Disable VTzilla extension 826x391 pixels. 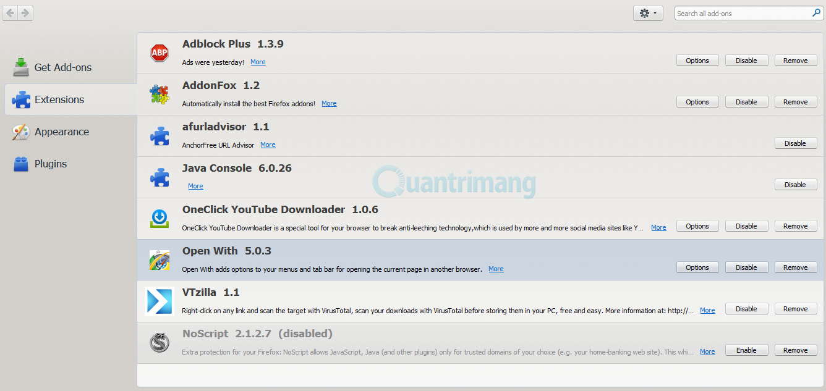[x=746, y=309]
